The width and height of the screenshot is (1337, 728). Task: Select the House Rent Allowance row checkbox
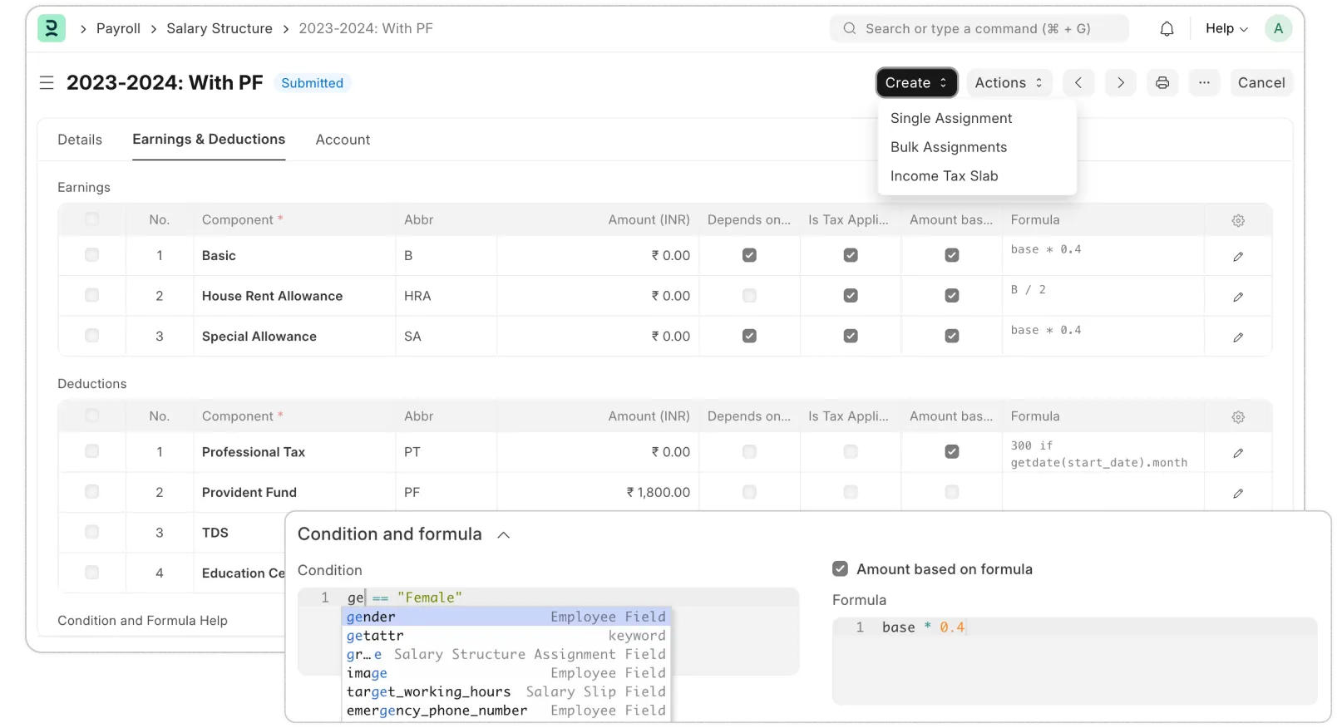pyautogui.click(x=92, y=296)
